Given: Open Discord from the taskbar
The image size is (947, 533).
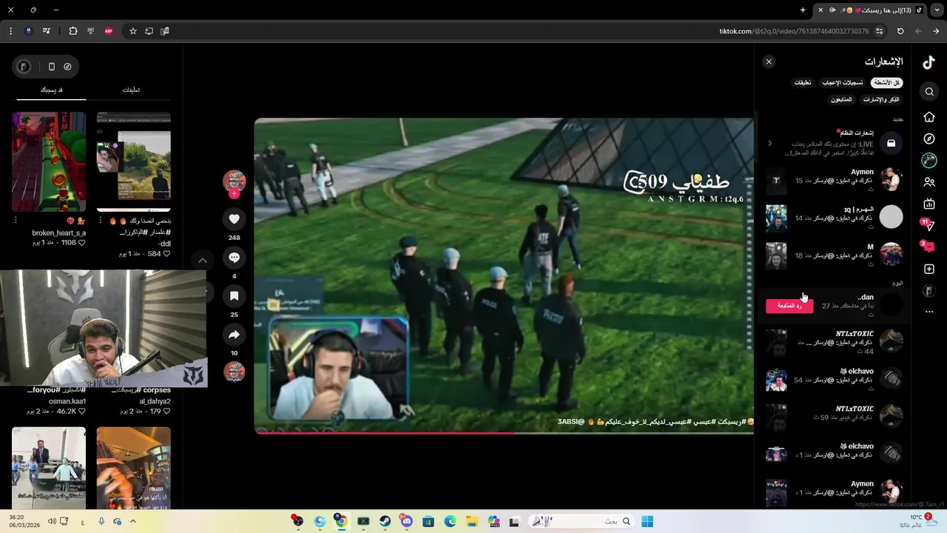Looking at the screenshot, I should coord(406,521).
